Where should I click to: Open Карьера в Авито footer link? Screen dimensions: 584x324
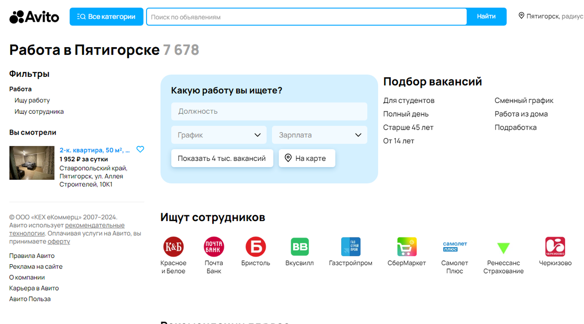point(34,288)
